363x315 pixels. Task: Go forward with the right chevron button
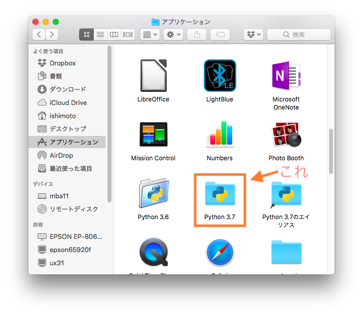[52, 34]
